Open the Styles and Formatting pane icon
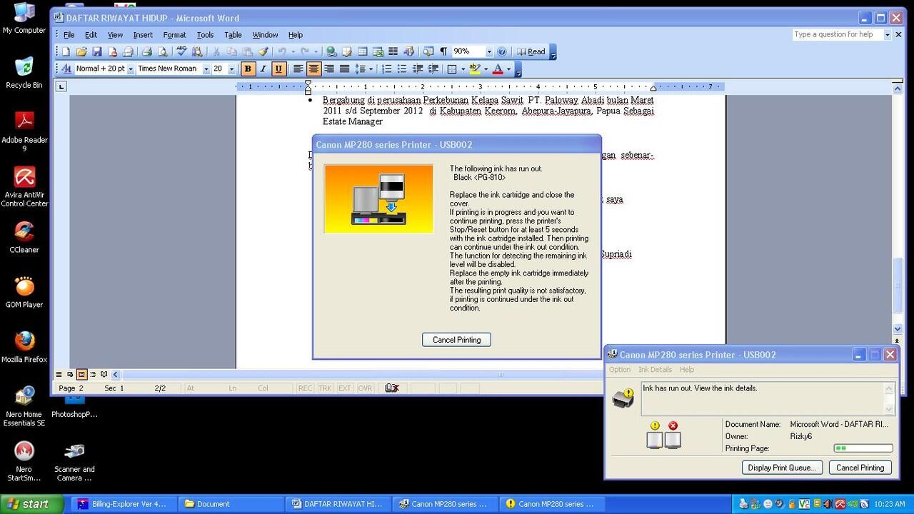Screen dimensions: 914x514 coord(66,69)
